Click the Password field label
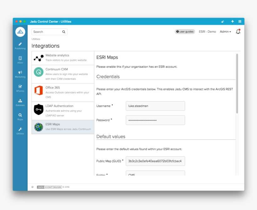Image resolution: width=257 pixels, height=210 pixels. click(x=103, y=120)
